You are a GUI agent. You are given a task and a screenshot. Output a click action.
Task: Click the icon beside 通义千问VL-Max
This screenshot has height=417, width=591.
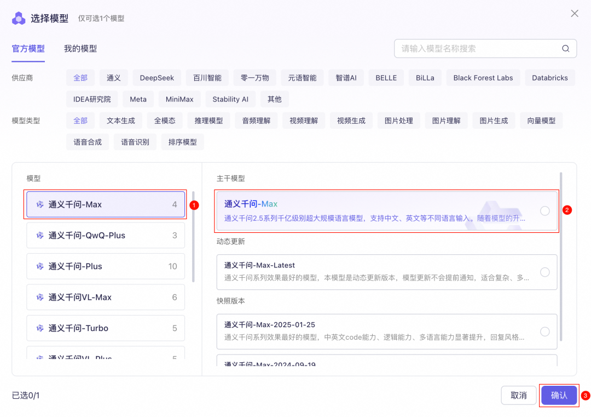click(40, 297)
